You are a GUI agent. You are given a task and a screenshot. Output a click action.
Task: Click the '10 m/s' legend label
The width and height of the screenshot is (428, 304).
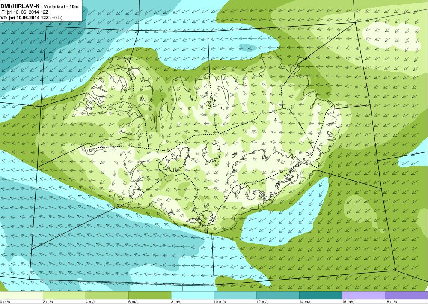click(220, 302)
